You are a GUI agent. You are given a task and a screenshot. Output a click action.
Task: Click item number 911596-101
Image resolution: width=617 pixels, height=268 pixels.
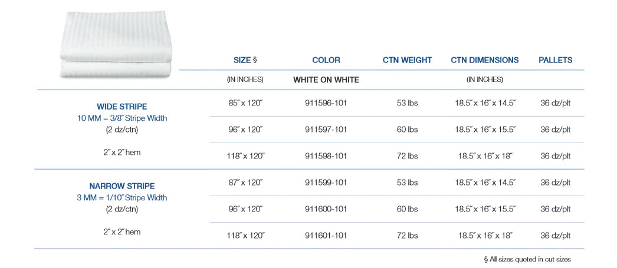(326, 103)
